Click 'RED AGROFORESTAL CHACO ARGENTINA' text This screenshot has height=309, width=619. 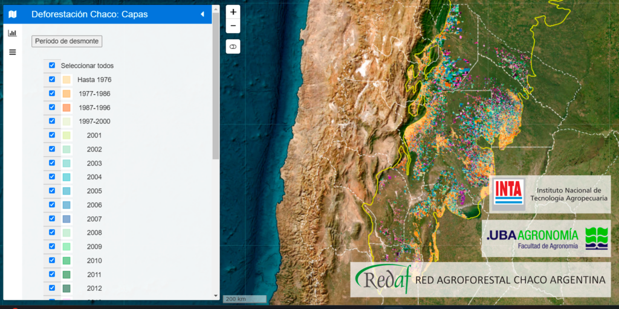[x=510, y=280]
